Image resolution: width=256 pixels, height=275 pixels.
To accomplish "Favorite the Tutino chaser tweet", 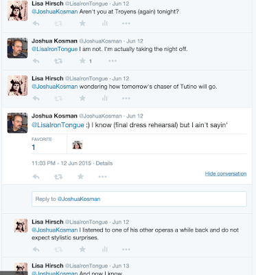I will [x=82, y=98].
